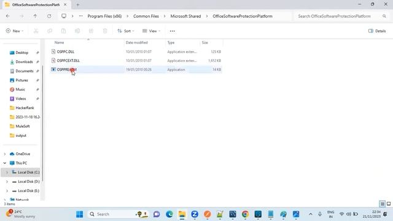The image size is (393, 221).
Task: Open Music in quick access
Action: (x=21, y=90)
